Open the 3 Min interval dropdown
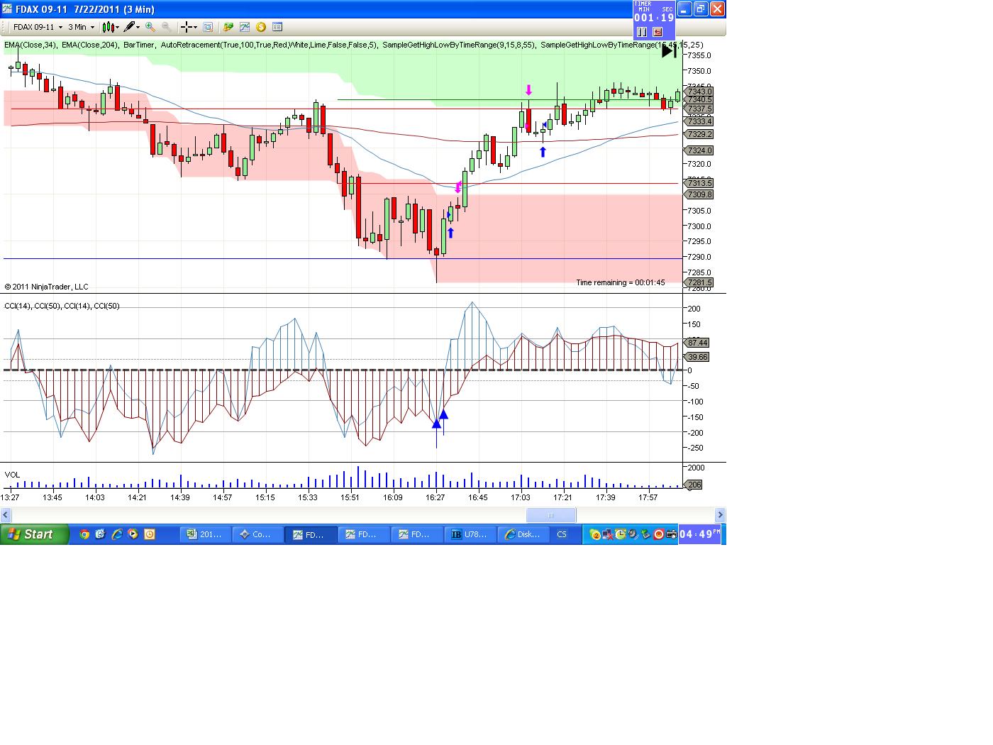Screen dimensions: 993x745 (81, 27)
